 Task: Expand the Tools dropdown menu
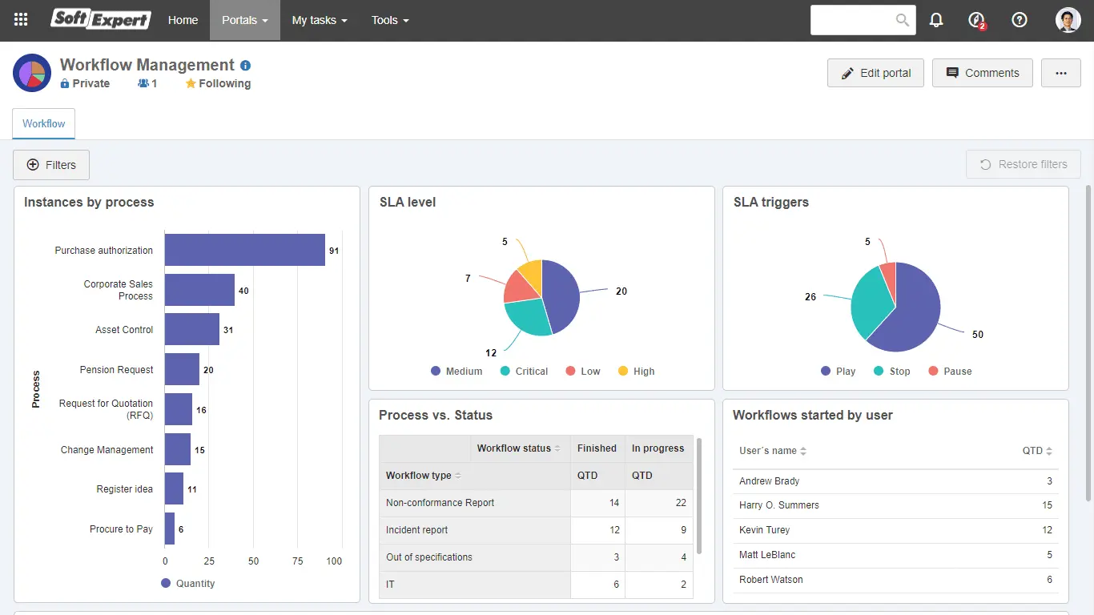click(390, 20)
